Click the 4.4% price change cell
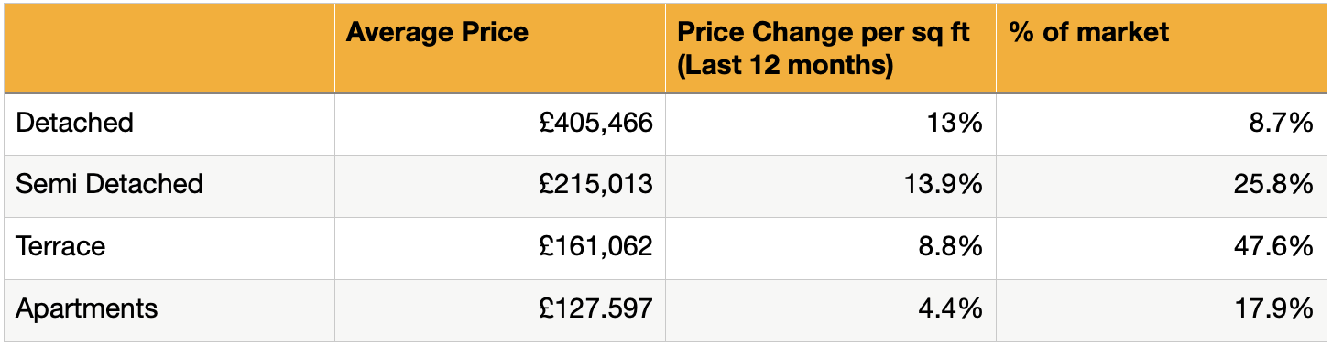This screenshot has height=346, width=1332. 831,310
